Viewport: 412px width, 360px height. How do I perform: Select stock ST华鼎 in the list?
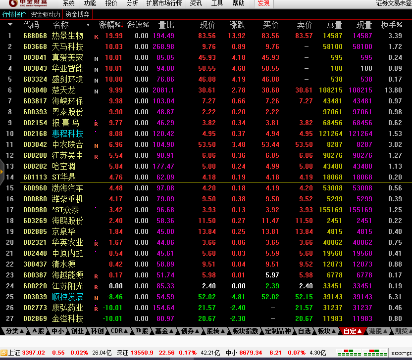[x=64, y=177]
